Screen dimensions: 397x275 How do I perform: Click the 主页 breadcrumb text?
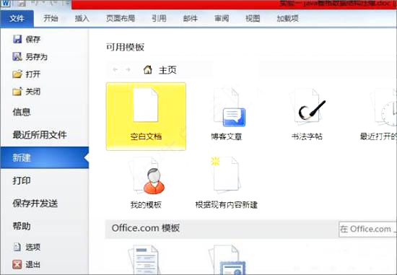point(167,70)
